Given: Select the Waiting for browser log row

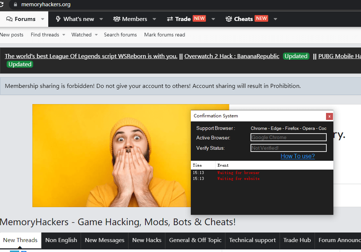Looking at the screenshot, I should [262, 173].
